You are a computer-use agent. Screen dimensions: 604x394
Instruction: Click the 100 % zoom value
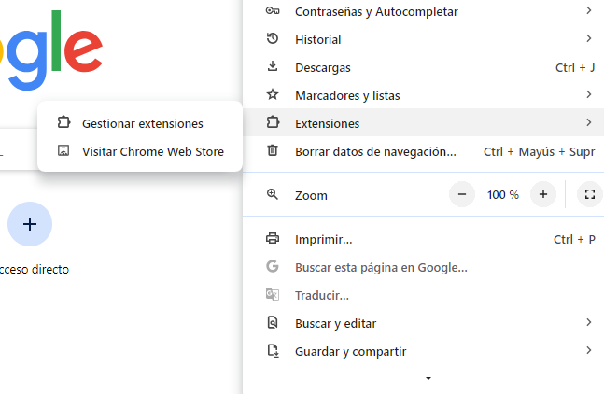(502, 194)
